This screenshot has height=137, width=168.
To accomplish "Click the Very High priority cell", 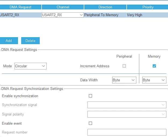I will [x=147, y=15].
